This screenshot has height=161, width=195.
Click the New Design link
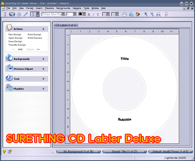pos(15,35)
